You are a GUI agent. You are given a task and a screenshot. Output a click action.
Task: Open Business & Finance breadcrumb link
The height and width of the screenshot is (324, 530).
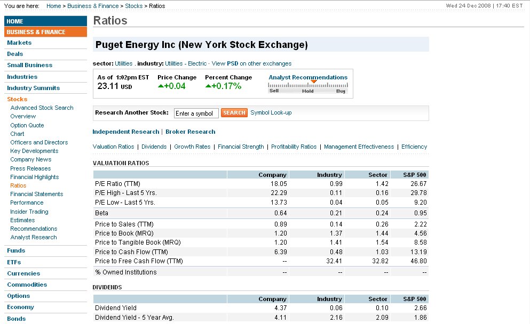pyautogui.click(x=93, y=6)
